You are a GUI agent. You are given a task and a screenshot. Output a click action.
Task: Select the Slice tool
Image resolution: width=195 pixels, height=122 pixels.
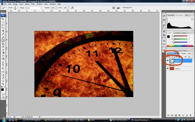coord(3,34)
